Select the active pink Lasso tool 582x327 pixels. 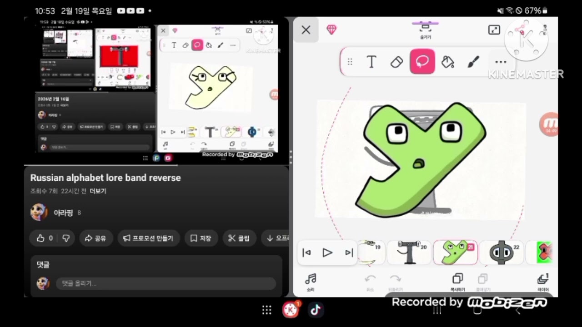pos(422,62)
